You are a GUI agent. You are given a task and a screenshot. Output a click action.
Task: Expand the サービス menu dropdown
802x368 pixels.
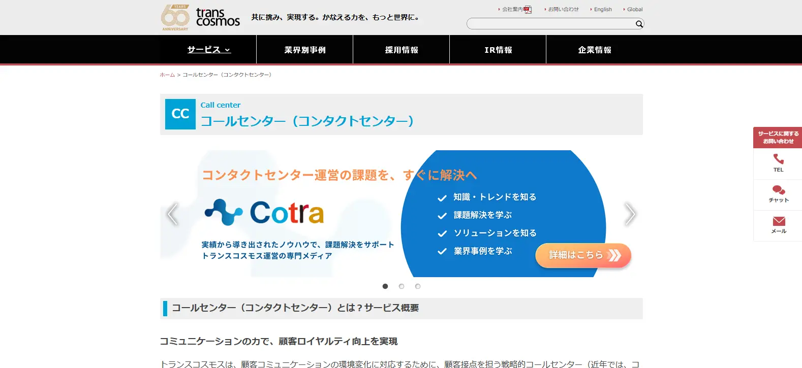pyautogui.click(x=208, y=50)
